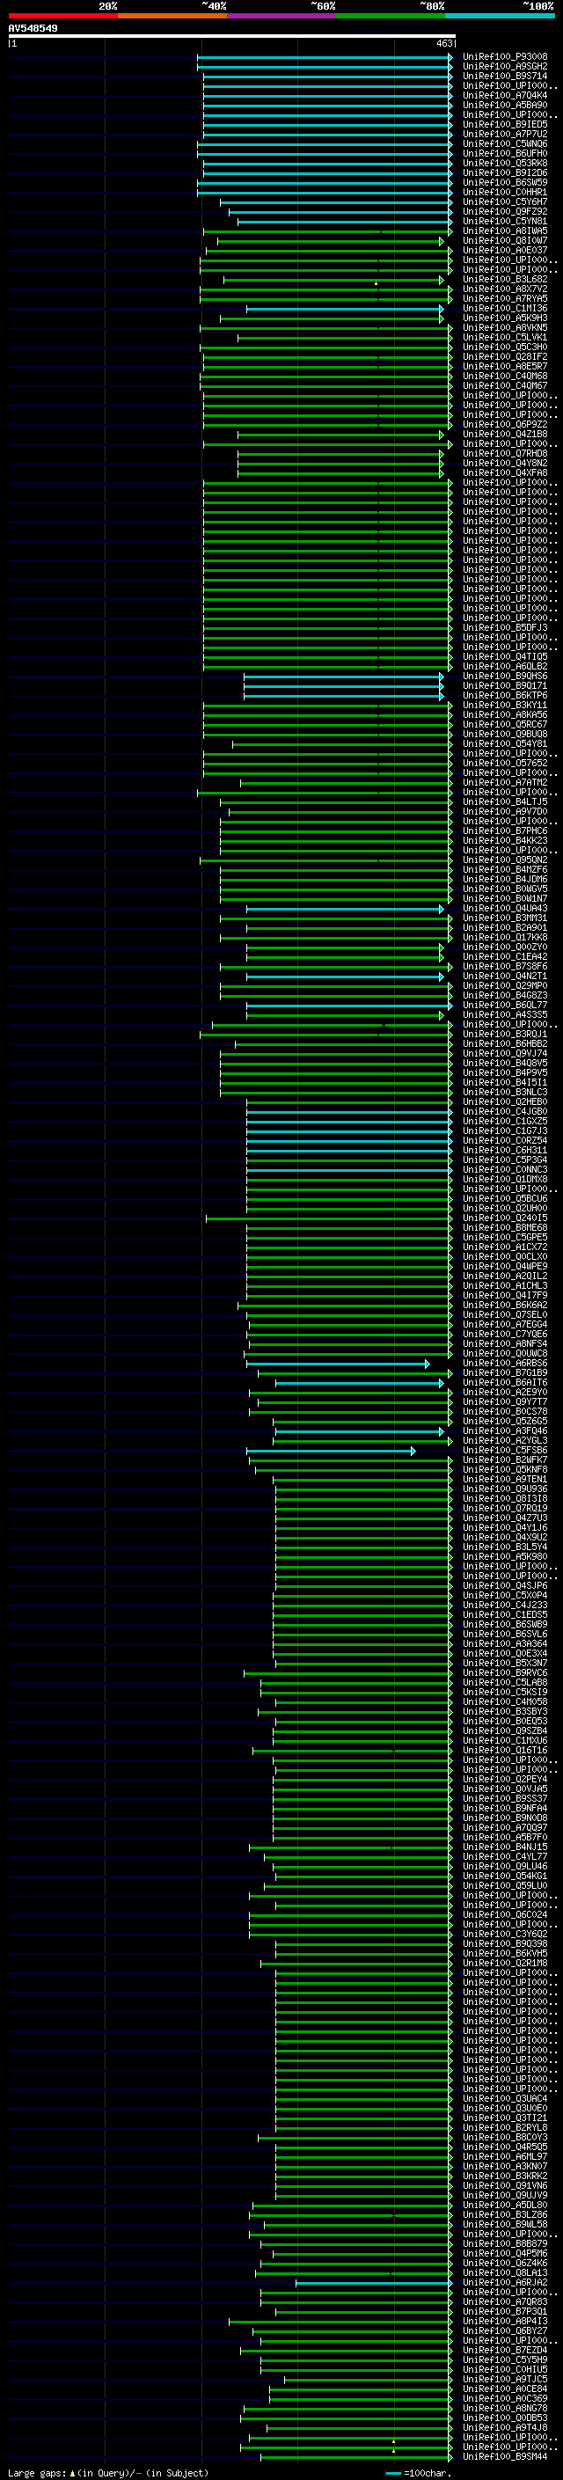Viewport: 563px width, 2480px height.
Task: Open hit UniRef100_A8KA56
Action: click(505, 714)
